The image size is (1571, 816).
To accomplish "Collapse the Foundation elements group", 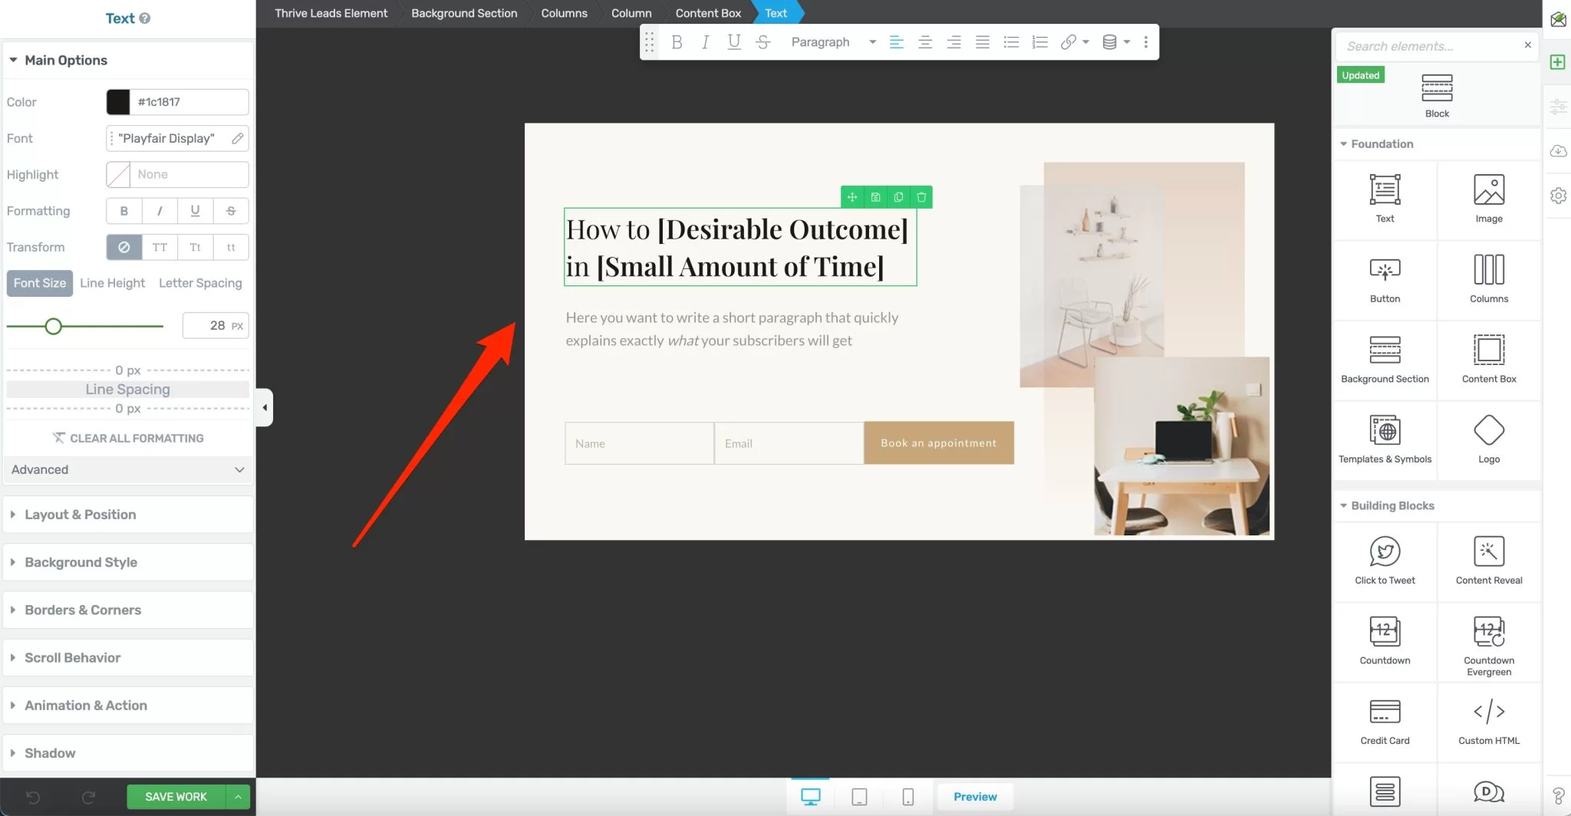I will [1437, 143].
